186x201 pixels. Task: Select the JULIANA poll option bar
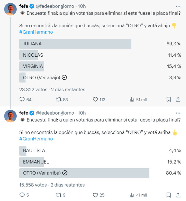tap(100, 44)
